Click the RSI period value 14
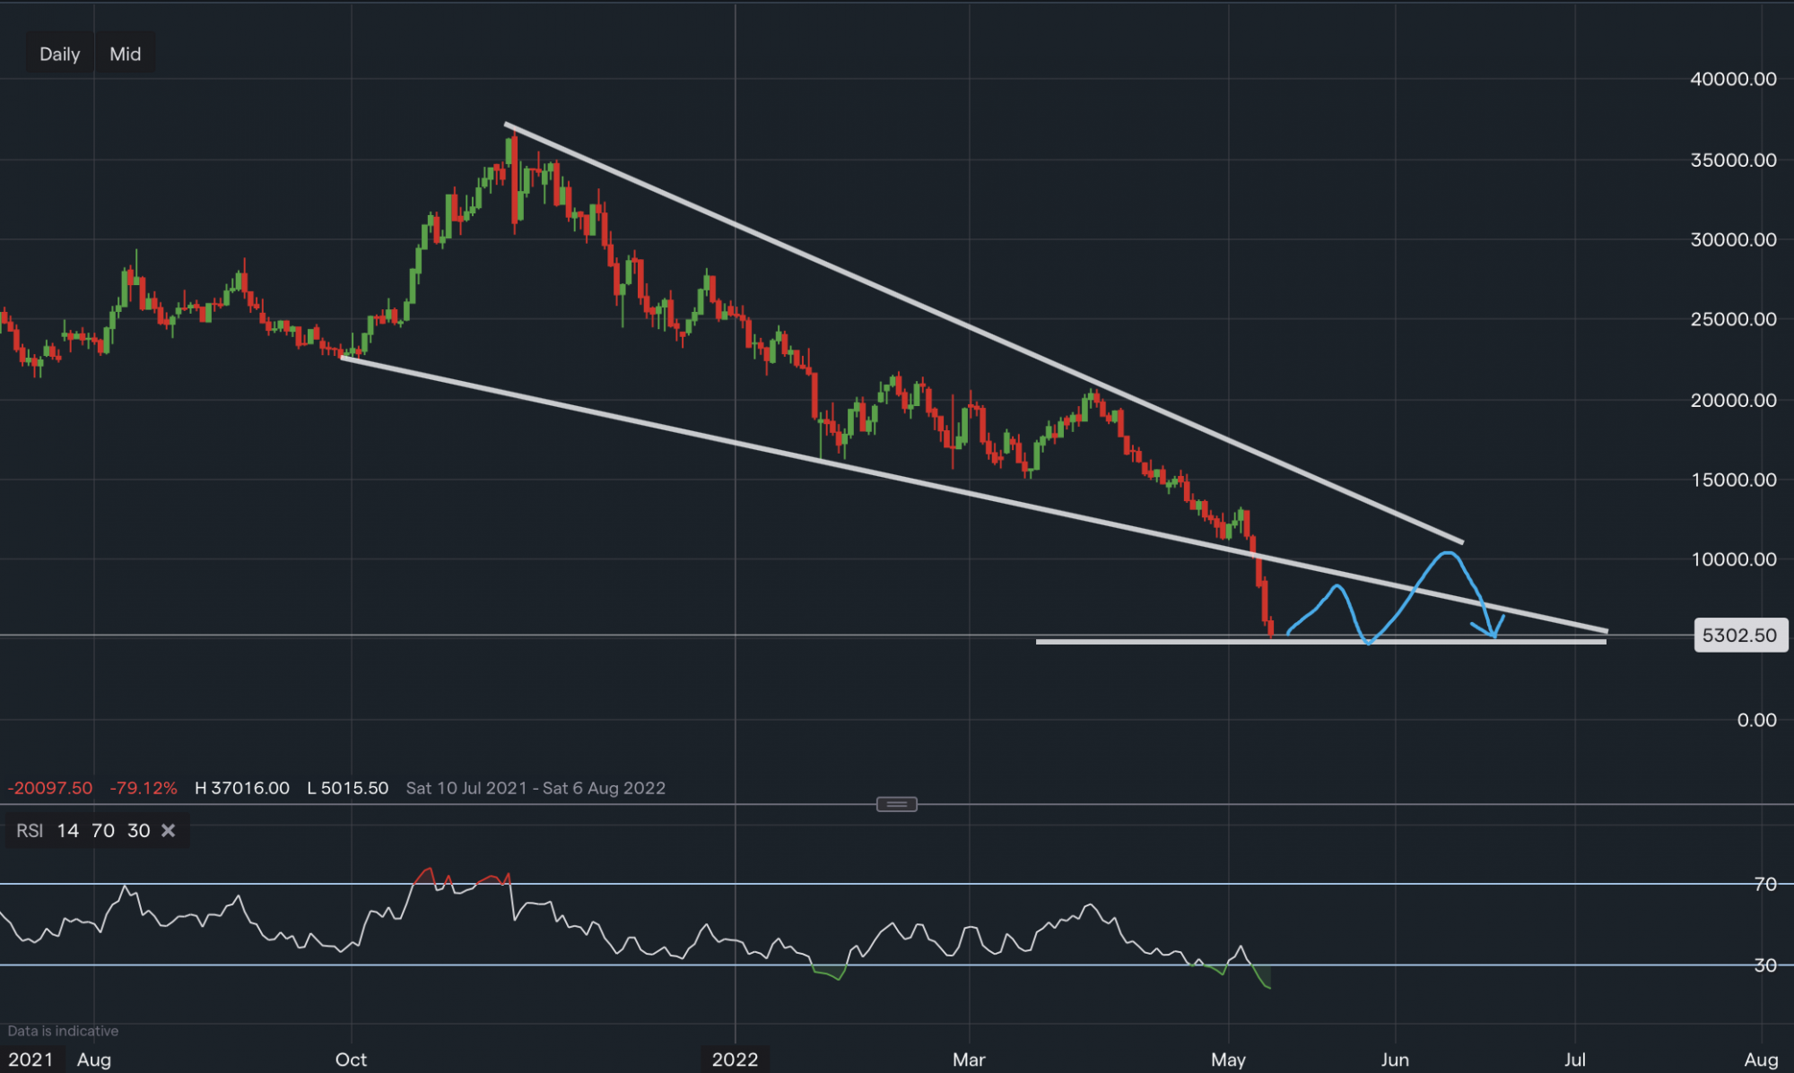 point(67,831)
